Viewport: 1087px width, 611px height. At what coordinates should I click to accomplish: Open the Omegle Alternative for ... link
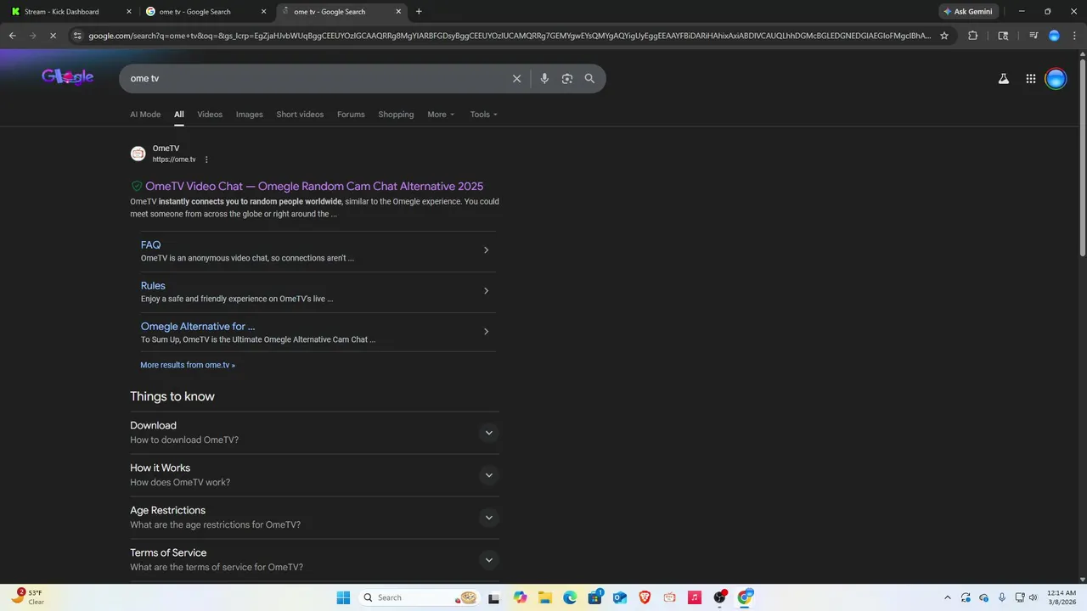(x=198, y=327)
